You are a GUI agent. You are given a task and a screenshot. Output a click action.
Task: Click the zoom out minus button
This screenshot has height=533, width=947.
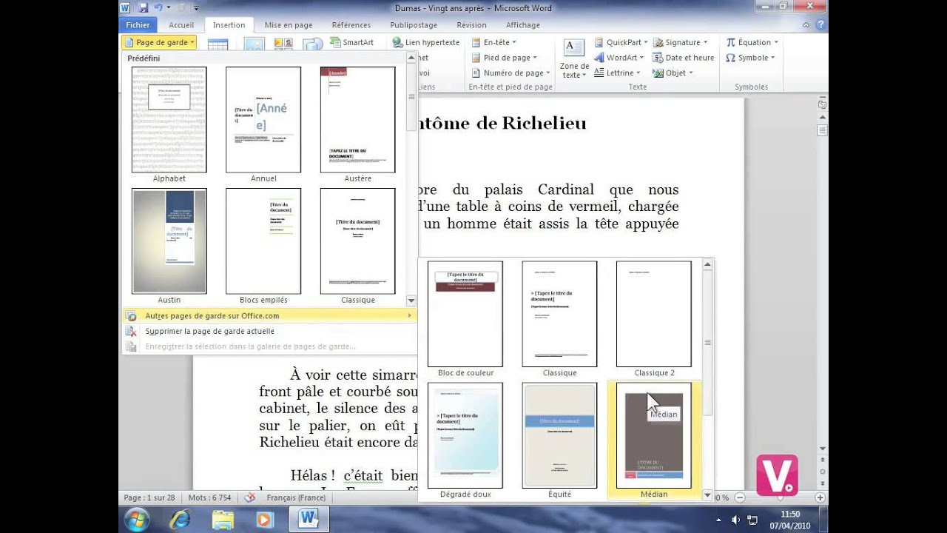[x=738, y=498]
